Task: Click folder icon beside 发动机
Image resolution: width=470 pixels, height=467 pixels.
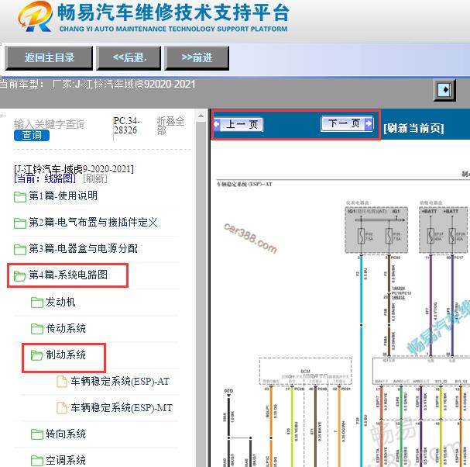Action: [37, 303]
